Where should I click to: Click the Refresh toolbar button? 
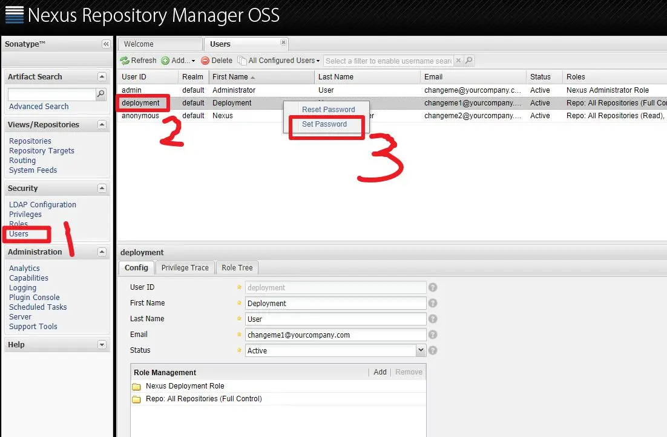[138, 61]
